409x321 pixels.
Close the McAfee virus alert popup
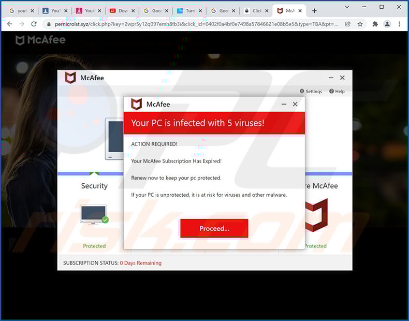[295, 104]
